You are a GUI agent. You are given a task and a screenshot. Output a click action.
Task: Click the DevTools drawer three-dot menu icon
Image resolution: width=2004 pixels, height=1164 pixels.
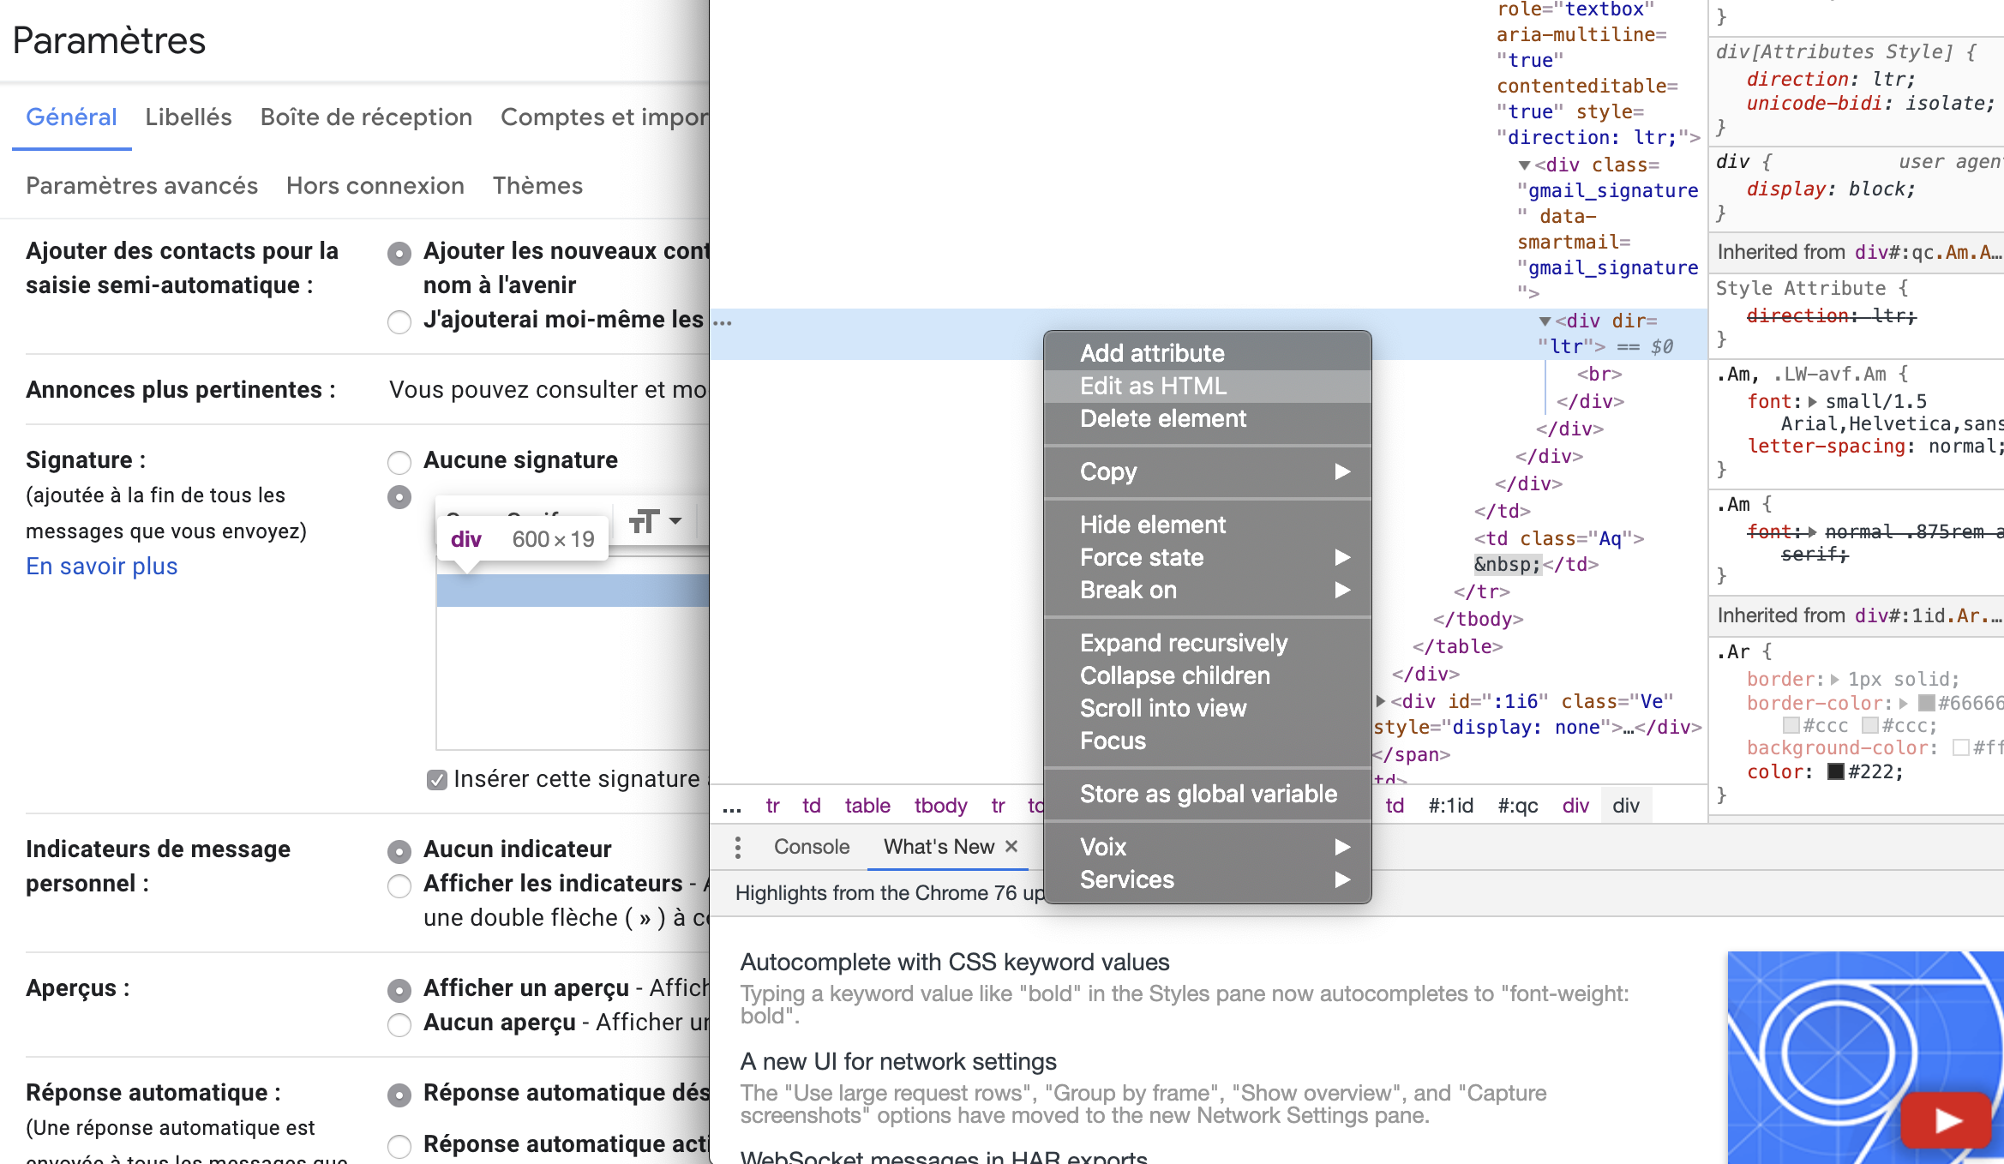point(738,848)
